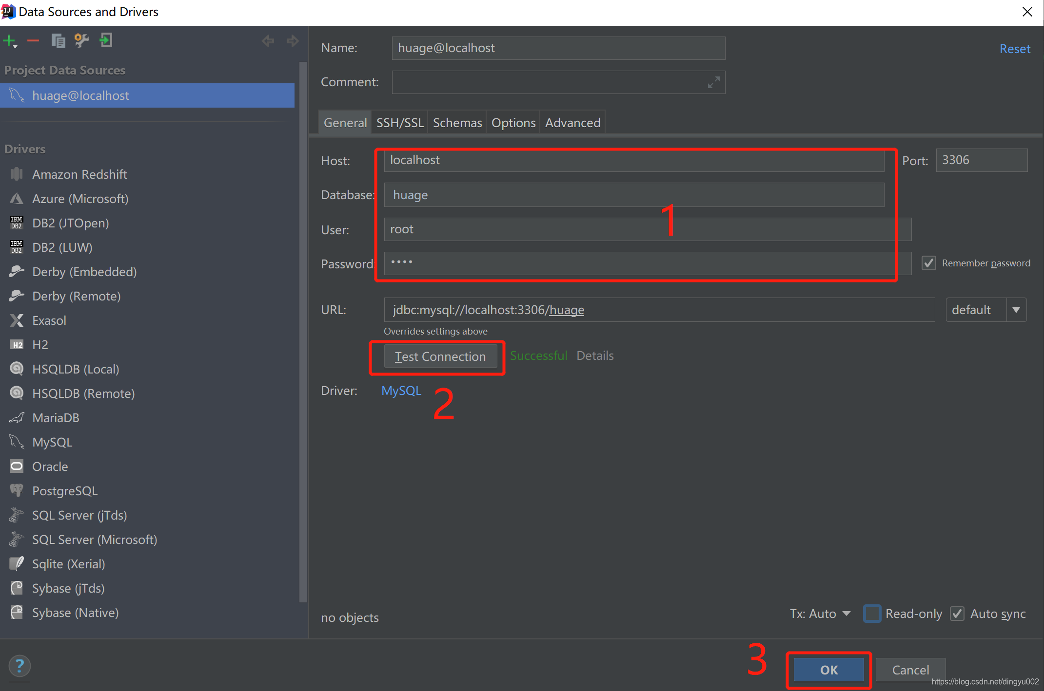Open the Schemas tab
This screenshot has width=1044, height=691.
(457, 123)
